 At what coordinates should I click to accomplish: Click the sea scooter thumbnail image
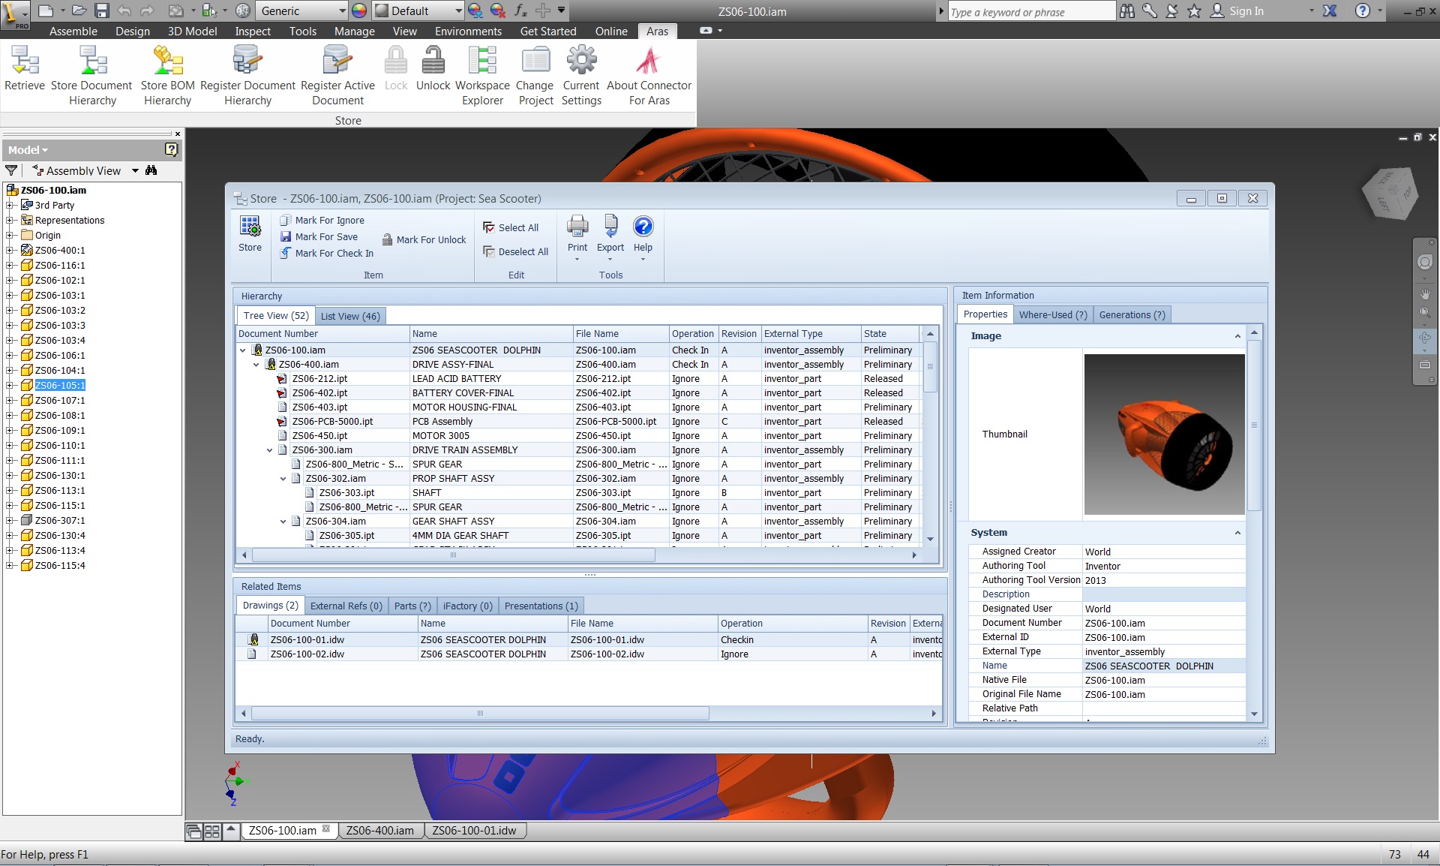(1164, 435)
